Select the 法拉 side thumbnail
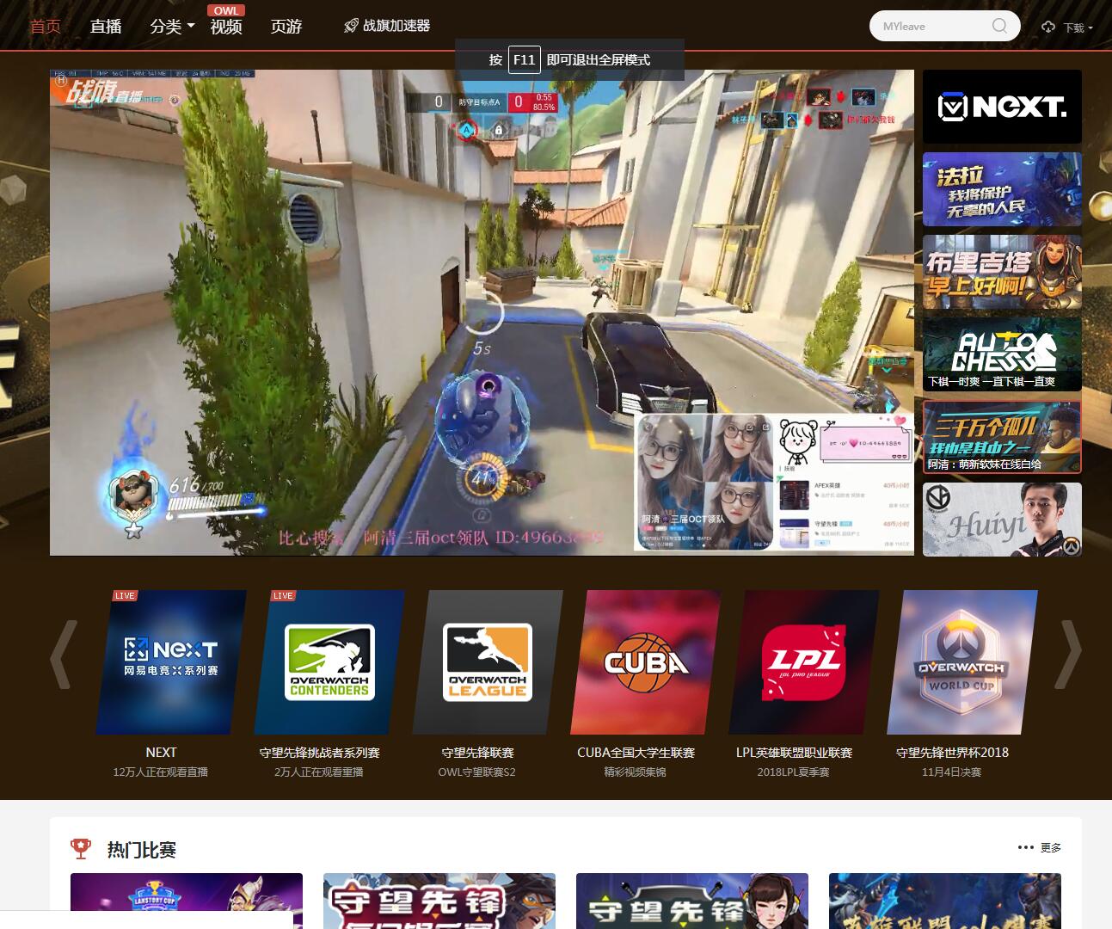Image resolution: width=1112 pixels, height=929 pixels. point(1002,189)
